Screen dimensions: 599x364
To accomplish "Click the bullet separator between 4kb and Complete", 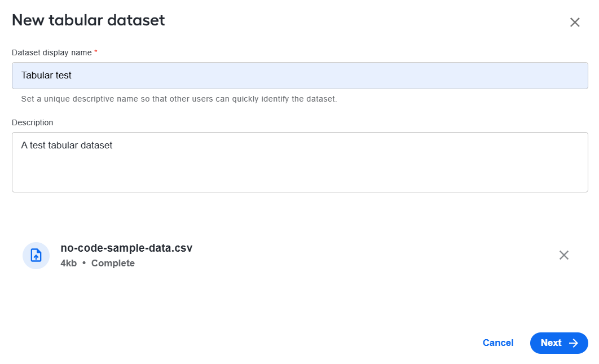I will (84, 263).
